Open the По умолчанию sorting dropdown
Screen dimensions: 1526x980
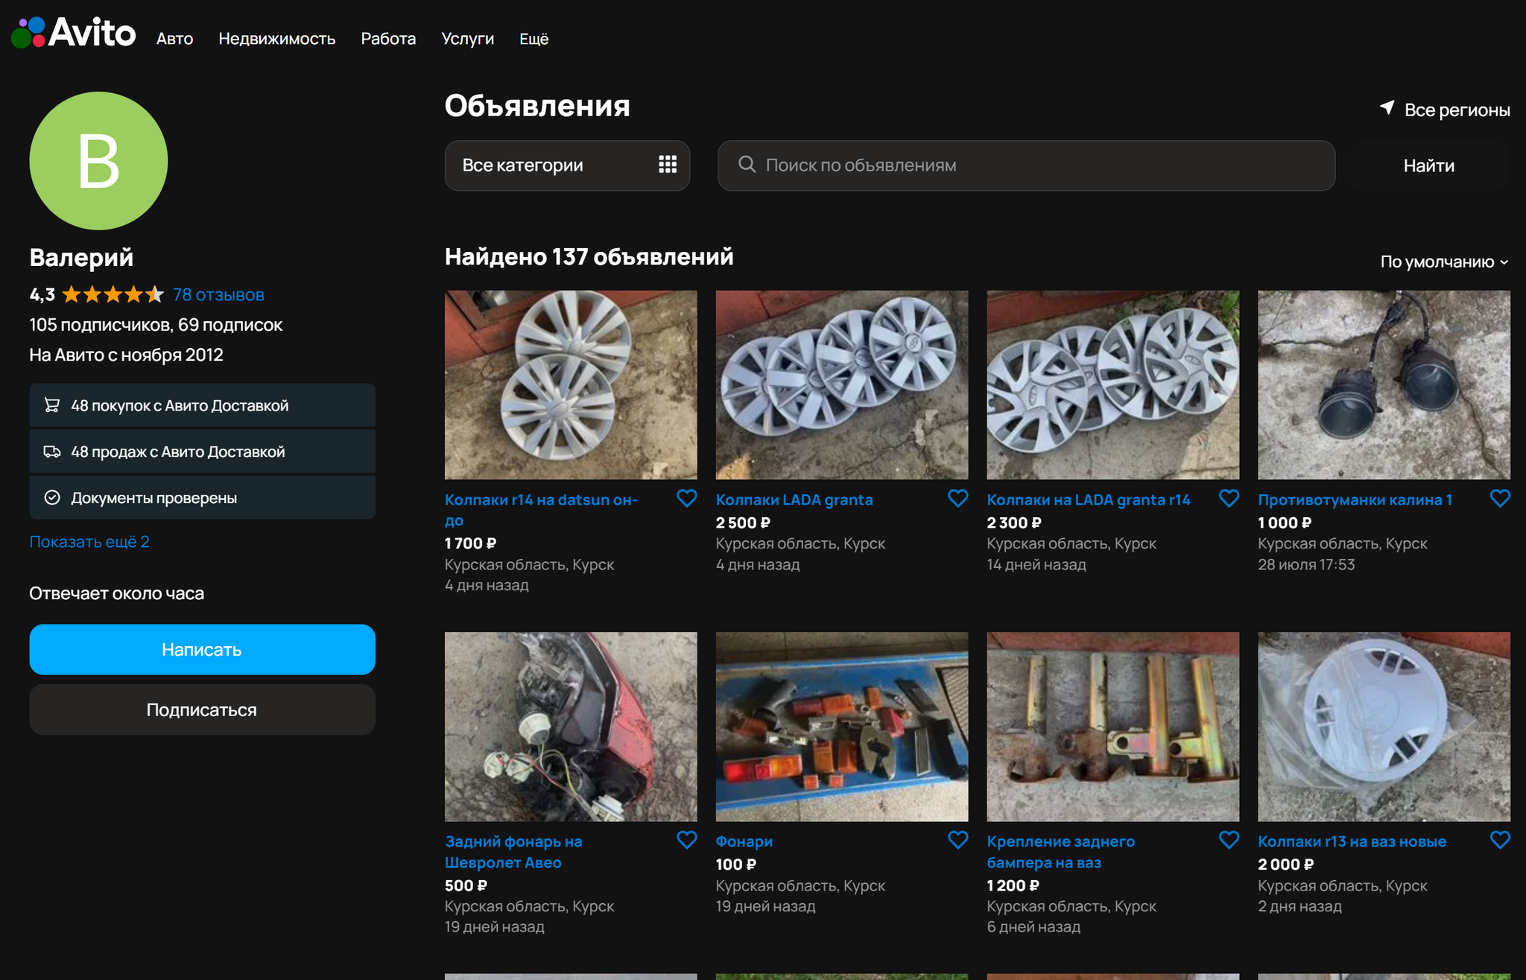click(x=1444, y=262)
